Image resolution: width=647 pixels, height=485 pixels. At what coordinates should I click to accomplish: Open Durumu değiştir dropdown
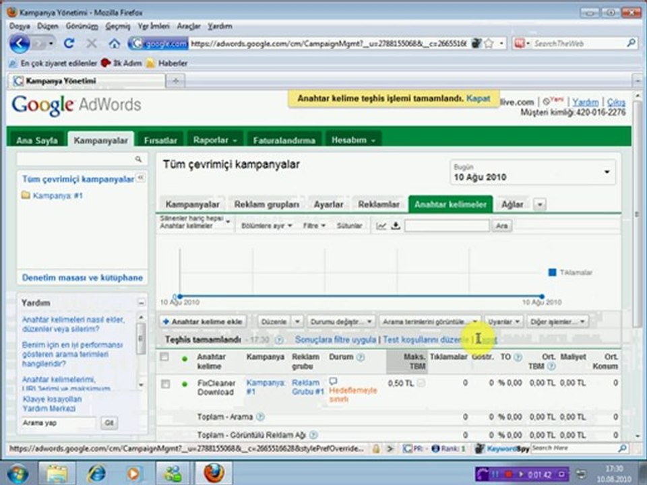[341, 321]
